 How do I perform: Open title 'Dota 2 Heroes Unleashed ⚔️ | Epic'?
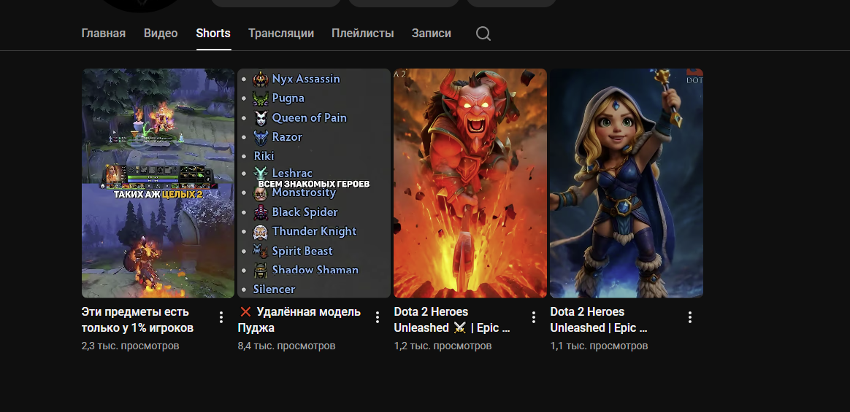(x=452, y=319)
